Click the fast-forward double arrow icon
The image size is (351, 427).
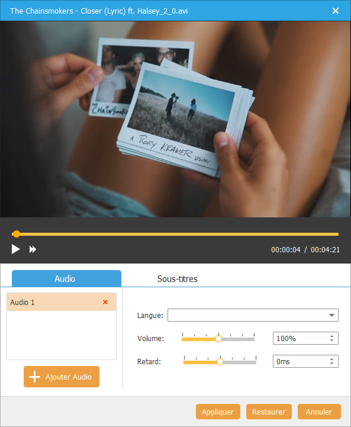click(33, 249)
